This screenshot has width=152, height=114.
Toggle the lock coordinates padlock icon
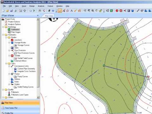100,11
